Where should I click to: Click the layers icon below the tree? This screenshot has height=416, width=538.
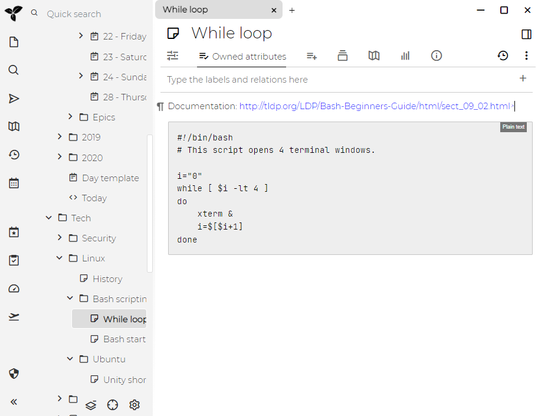coord(91,405)
